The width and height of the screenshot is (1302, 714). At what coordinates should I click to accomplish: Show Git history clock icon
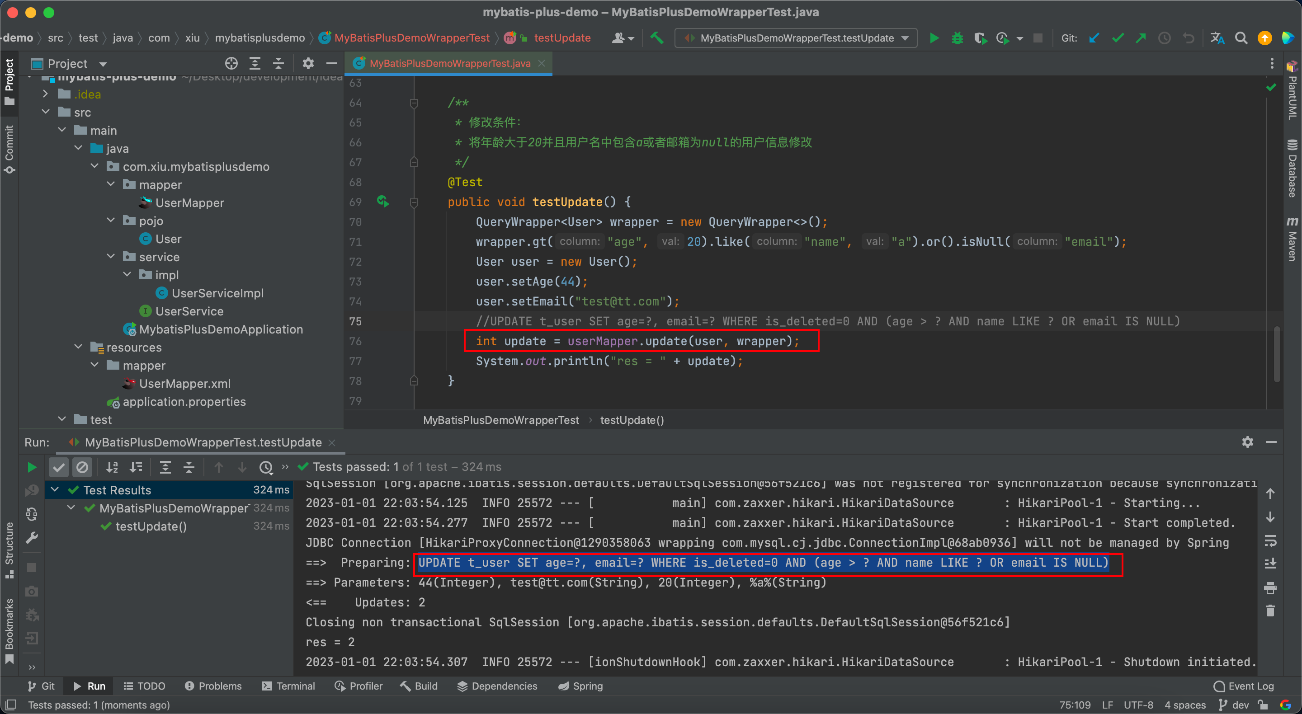tap(1165, 38)
